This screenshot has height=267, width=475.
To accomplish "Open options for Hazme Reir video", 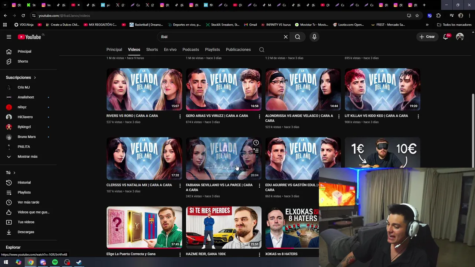I will [x=259, y=255].
